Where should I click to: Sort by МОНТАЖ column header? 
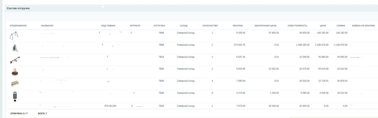pos(238,26)
